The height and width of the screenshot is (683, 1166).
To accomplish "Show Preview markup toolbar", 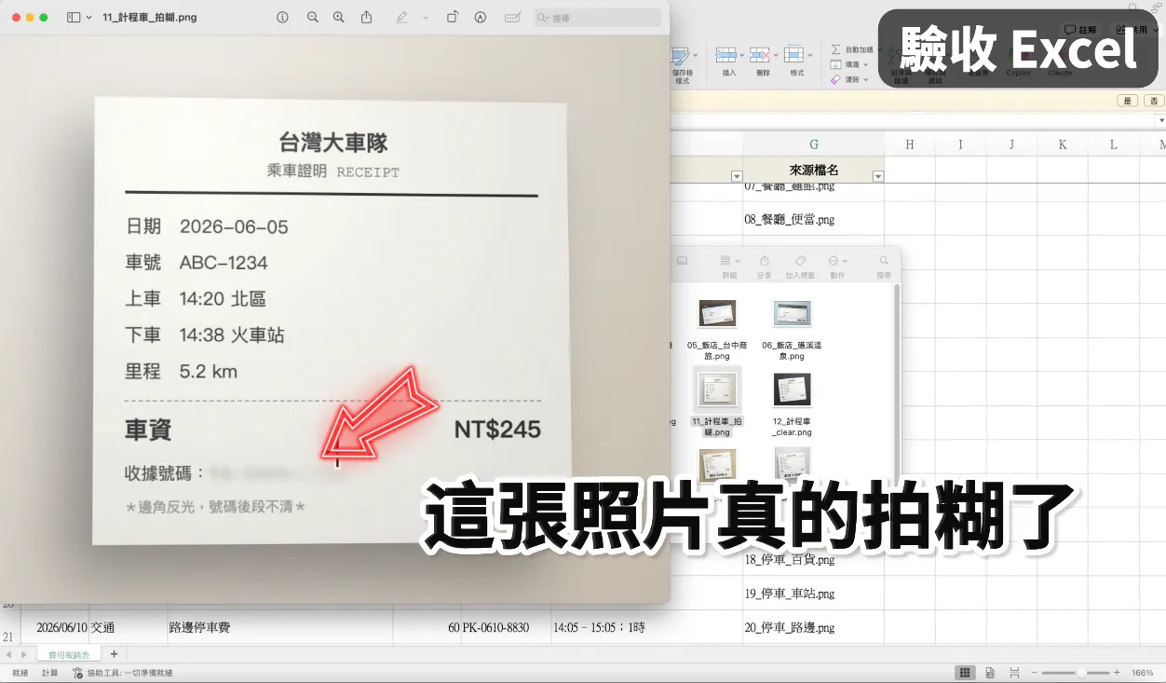I will pyautogui.click(x=481, y=18).
